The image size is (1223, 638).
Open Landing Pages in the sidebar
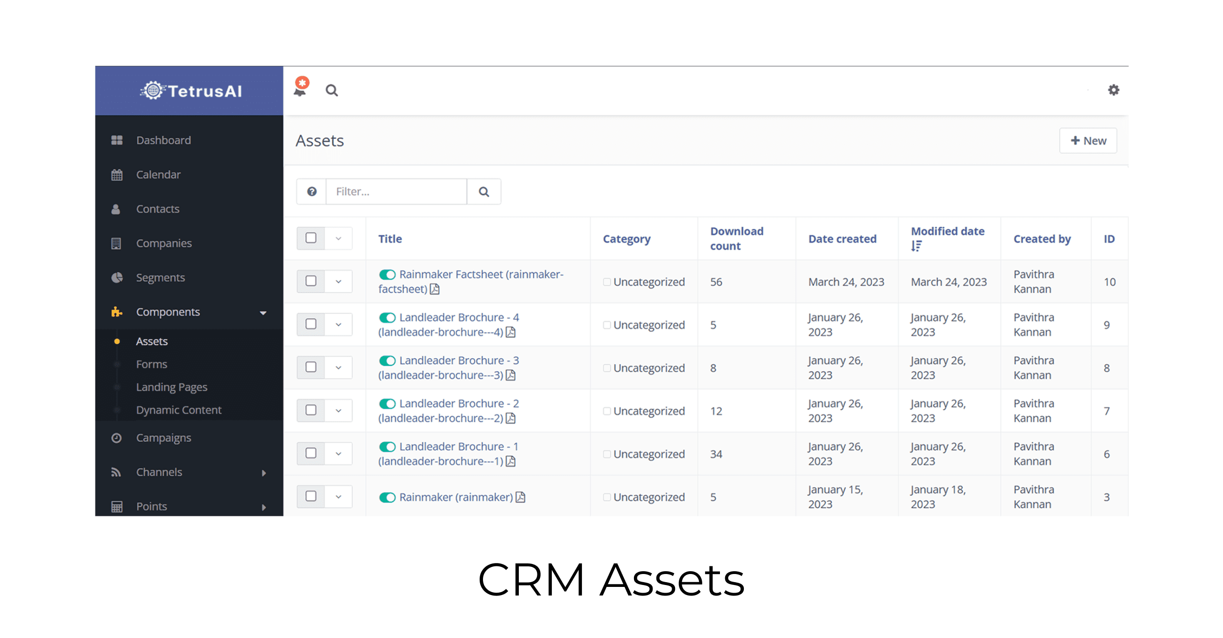click(x=172, y=387)
